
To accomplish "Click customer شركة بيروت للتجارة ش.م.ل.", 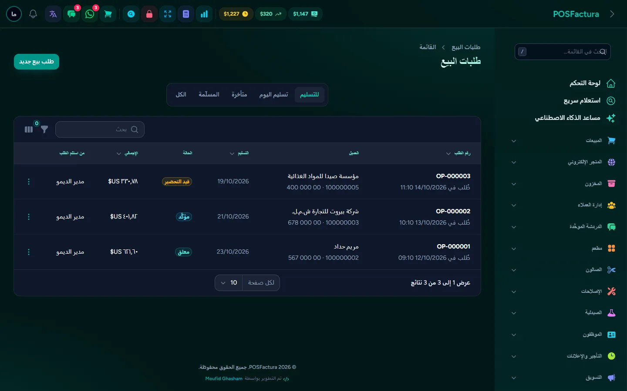I will (x=325, y=211).
